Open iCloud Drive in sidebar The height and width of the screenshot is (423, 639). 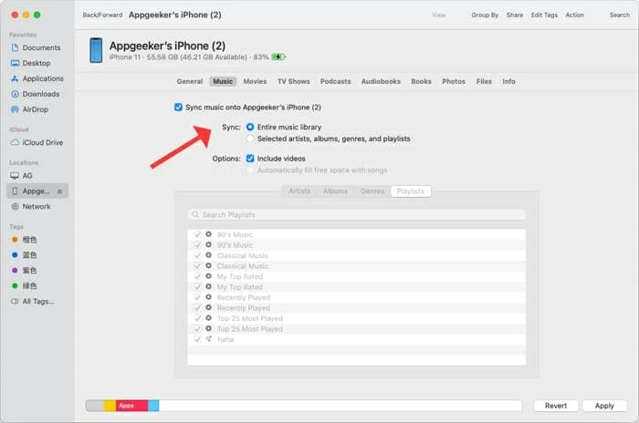click(x=42, y=142)
